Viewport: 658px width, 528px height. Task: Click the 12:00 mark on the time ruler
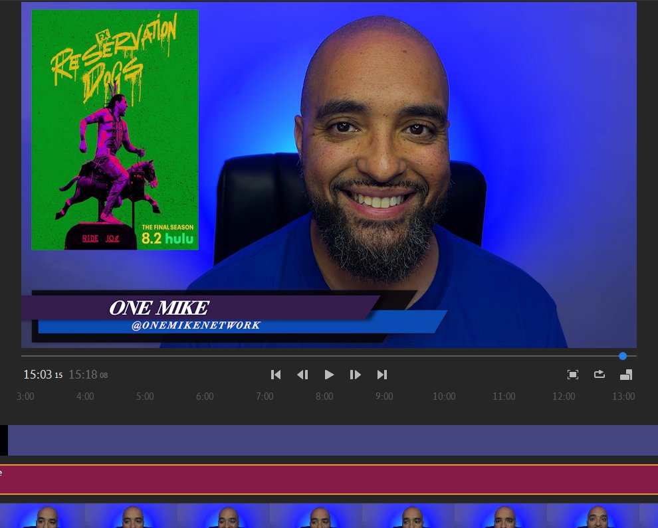564,396
